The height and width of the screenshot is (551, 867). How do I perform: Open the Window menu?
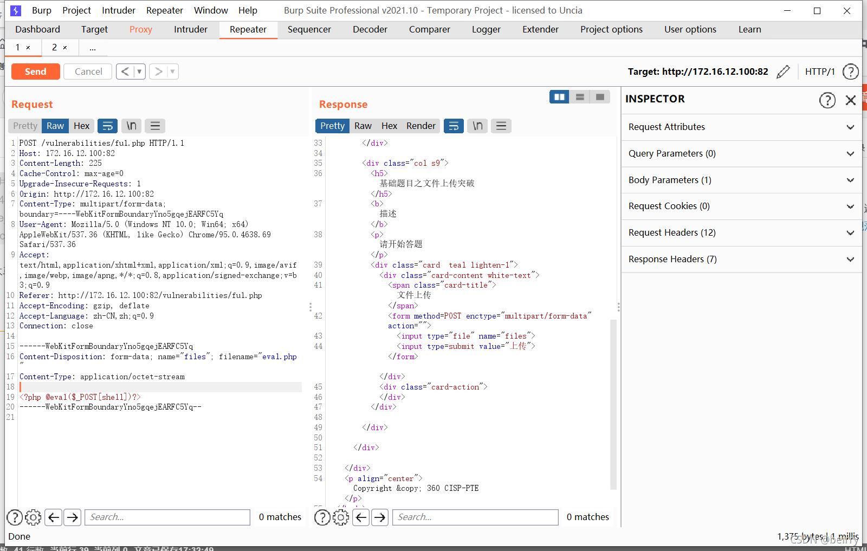[211, 10]
